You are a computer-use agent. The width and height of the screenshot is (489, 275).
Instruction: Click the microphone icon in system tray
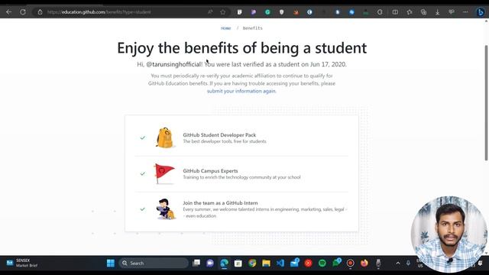click(x=408, y=263)
